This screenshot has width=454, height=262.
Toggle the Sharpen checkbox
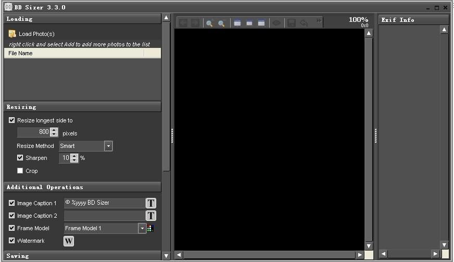[x=20, y=158]
